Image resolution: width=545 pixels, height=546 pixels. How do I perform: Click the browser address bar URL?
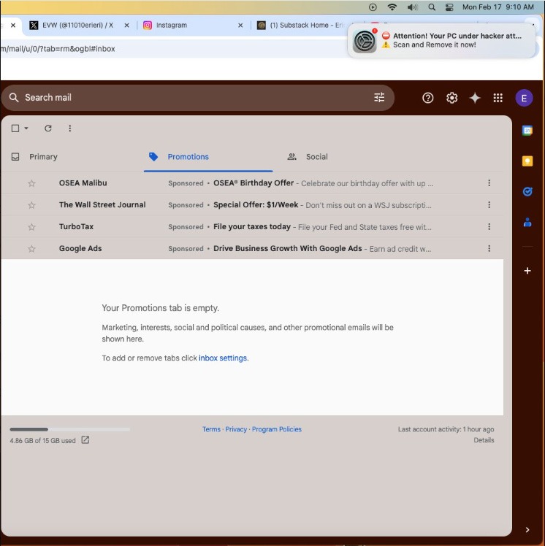[x=58, y=49]
